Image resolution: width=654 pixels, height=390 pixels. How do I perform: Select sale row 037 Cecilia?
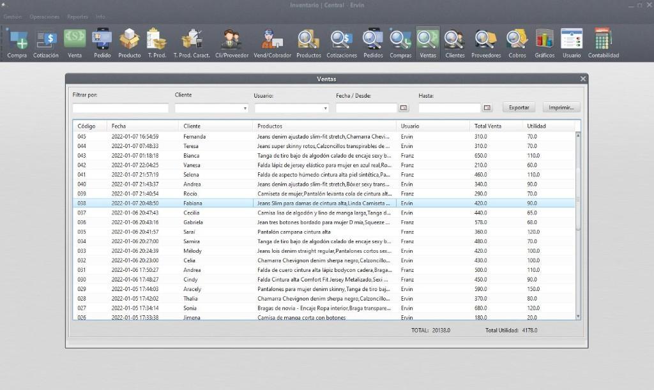click(x=324, y=213)
